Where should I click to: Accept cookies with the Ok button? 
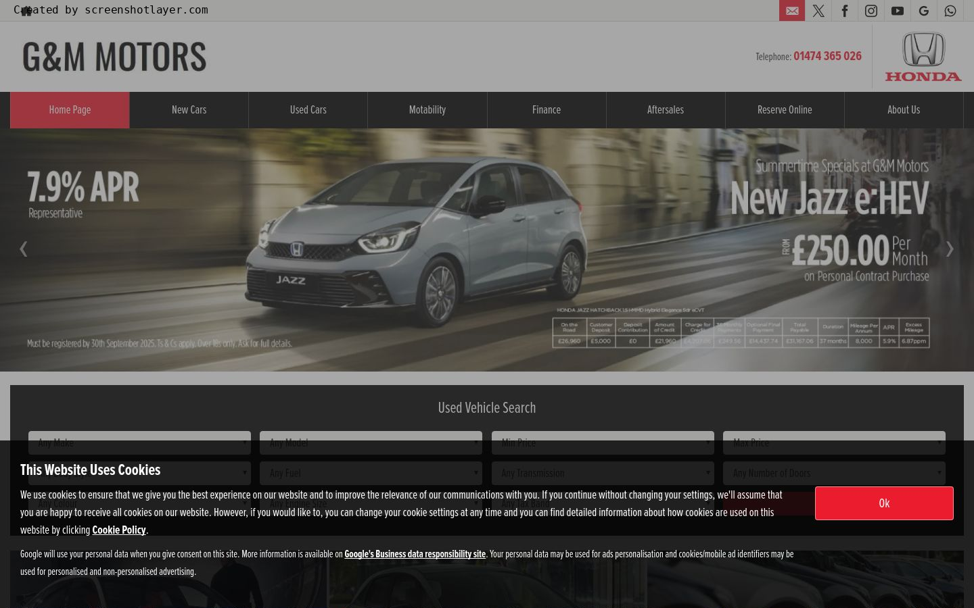pos(884,503)
